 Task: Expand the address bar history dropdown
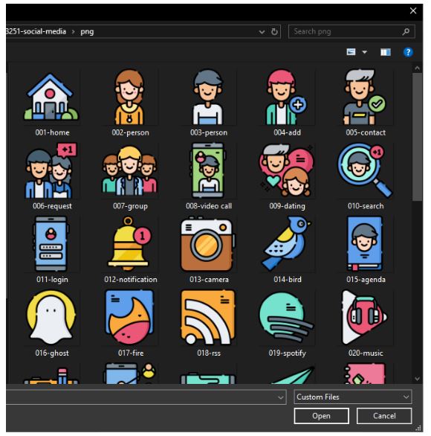[262, 32]
